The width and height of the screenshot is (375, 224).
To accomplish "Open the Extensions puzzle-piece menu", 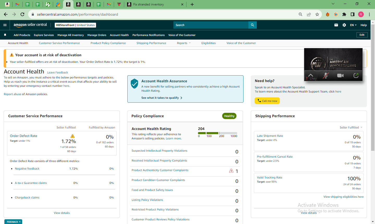I will click(x=344, y=14).
